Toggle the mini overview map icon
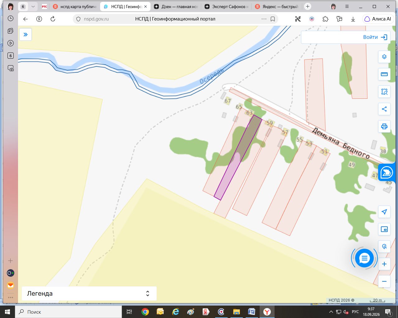This screenshot has width=398, height=318. [384, 229]
